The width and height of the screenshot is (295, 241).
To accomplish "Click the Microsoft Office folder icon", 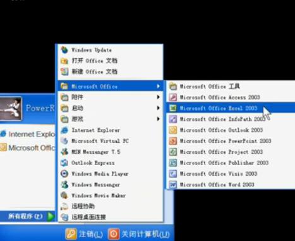I will (64, 86).
